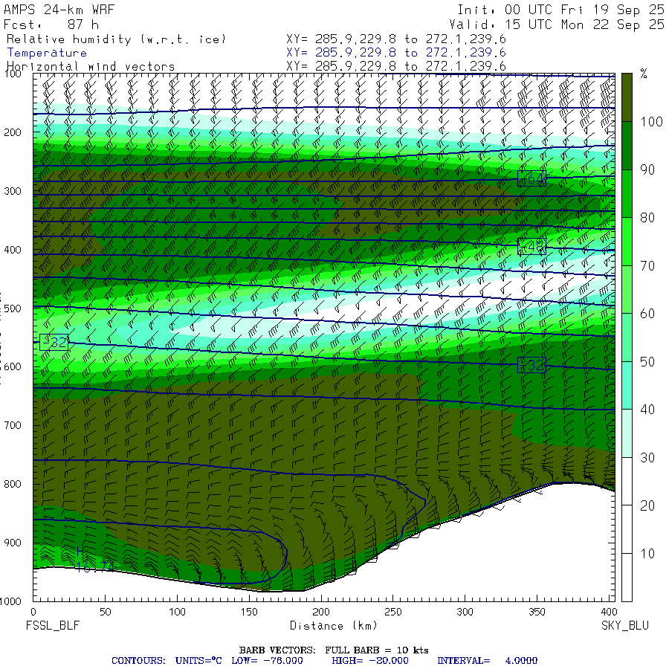This screenshot has height=669, width=669.
Task: Click the "LOW= -76.000" value
Action: point(267,661)
